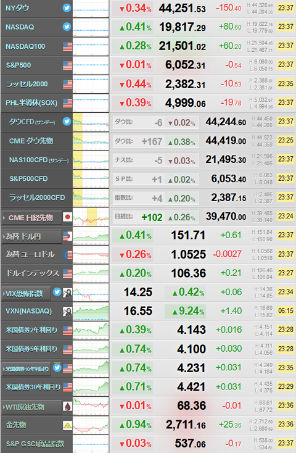Open the VXN(NASDAQ) link
This screenshot has height=453, width=296.
(x=28, y=311)
